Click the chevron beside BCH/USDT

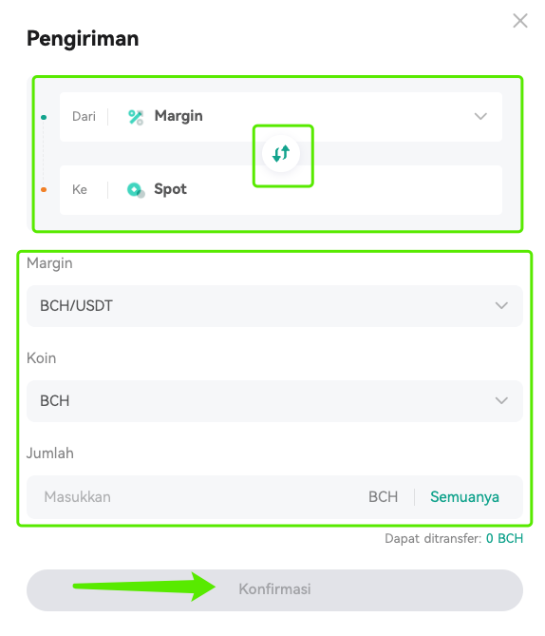pyautogui.click(x=501, y=305)
